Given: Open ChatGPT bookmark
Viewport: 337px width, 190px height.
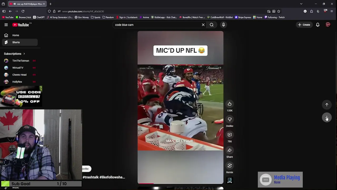Looking at the screenshot, I should [39, 17].
